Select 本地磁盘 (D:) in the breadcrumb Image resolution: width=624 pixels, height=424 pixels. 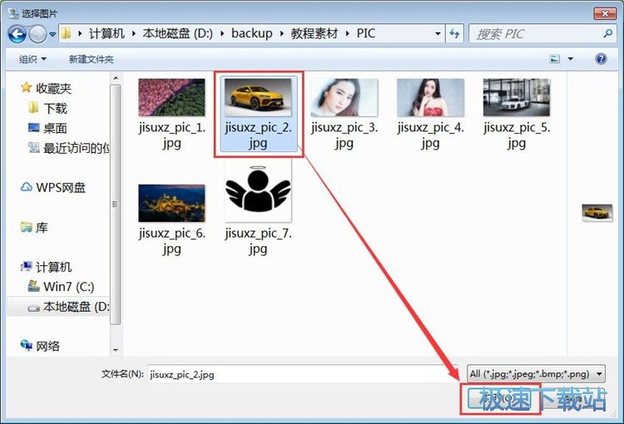coord(177,33)
